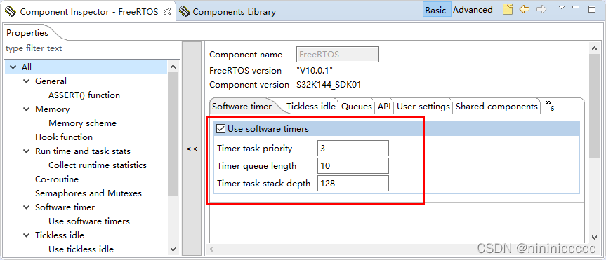Click the yellow new note toolbar icon

tap(508, 9)
